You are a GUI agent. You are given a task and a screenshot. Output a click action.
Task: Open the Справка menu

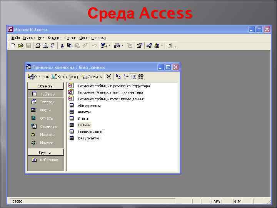[x=98, y=38]
